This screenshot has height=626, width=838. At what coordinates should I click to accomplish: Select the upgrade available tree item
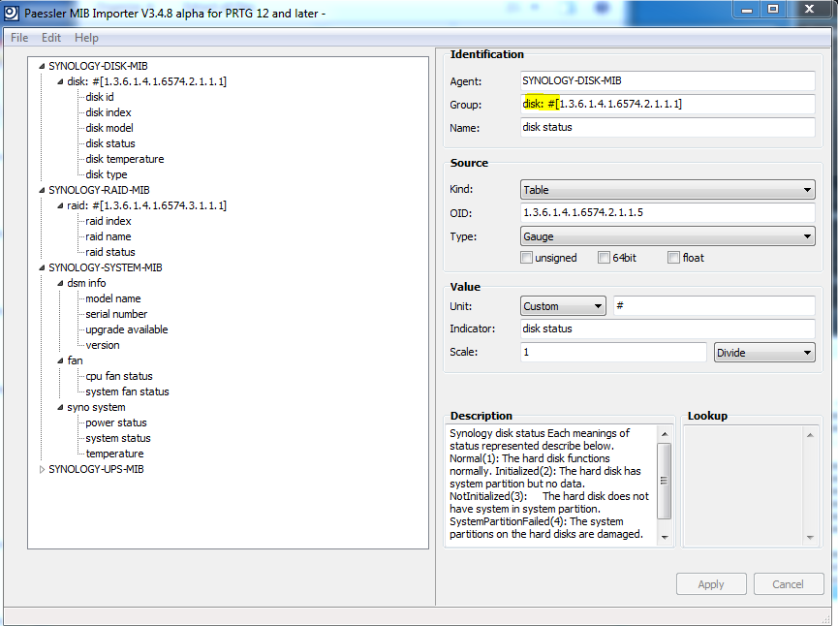pos(127,329)
